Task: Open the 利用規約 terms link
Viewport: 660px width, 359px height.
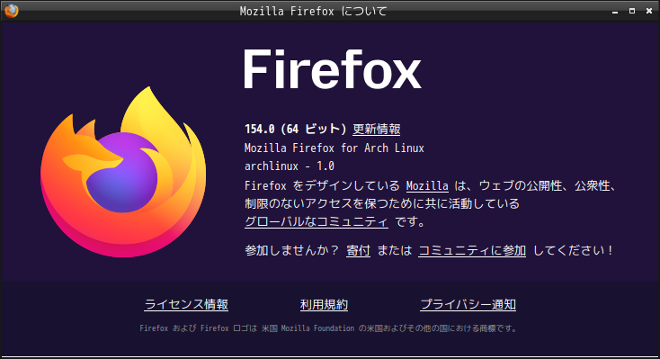Action: coord(324,304)
